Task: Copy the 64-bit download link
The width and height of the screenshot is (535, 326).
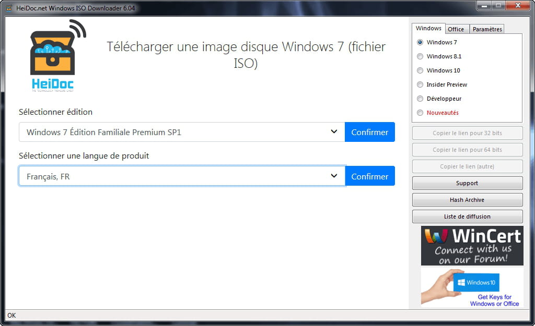Action: [x=468, y=150]
